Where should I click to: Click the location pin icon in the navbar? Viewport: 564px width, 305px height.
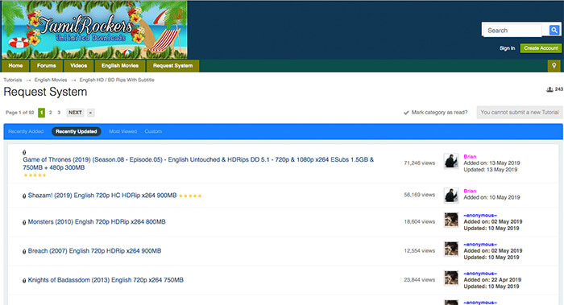point(554,66)
